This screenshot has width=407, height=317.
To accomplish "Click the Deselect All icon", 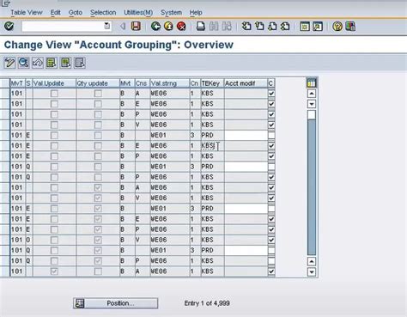I will point(80,63).
